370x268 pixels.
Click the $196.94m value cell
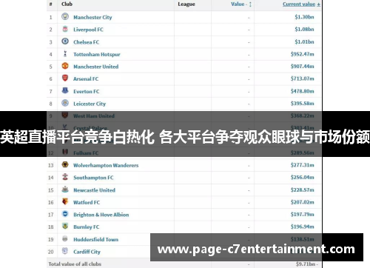(303, 227)
